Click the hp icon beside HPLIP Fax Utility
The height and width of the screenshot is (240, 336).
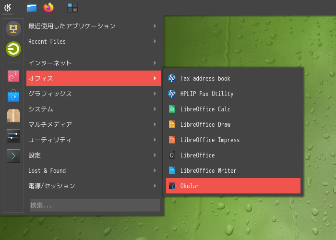172,94
